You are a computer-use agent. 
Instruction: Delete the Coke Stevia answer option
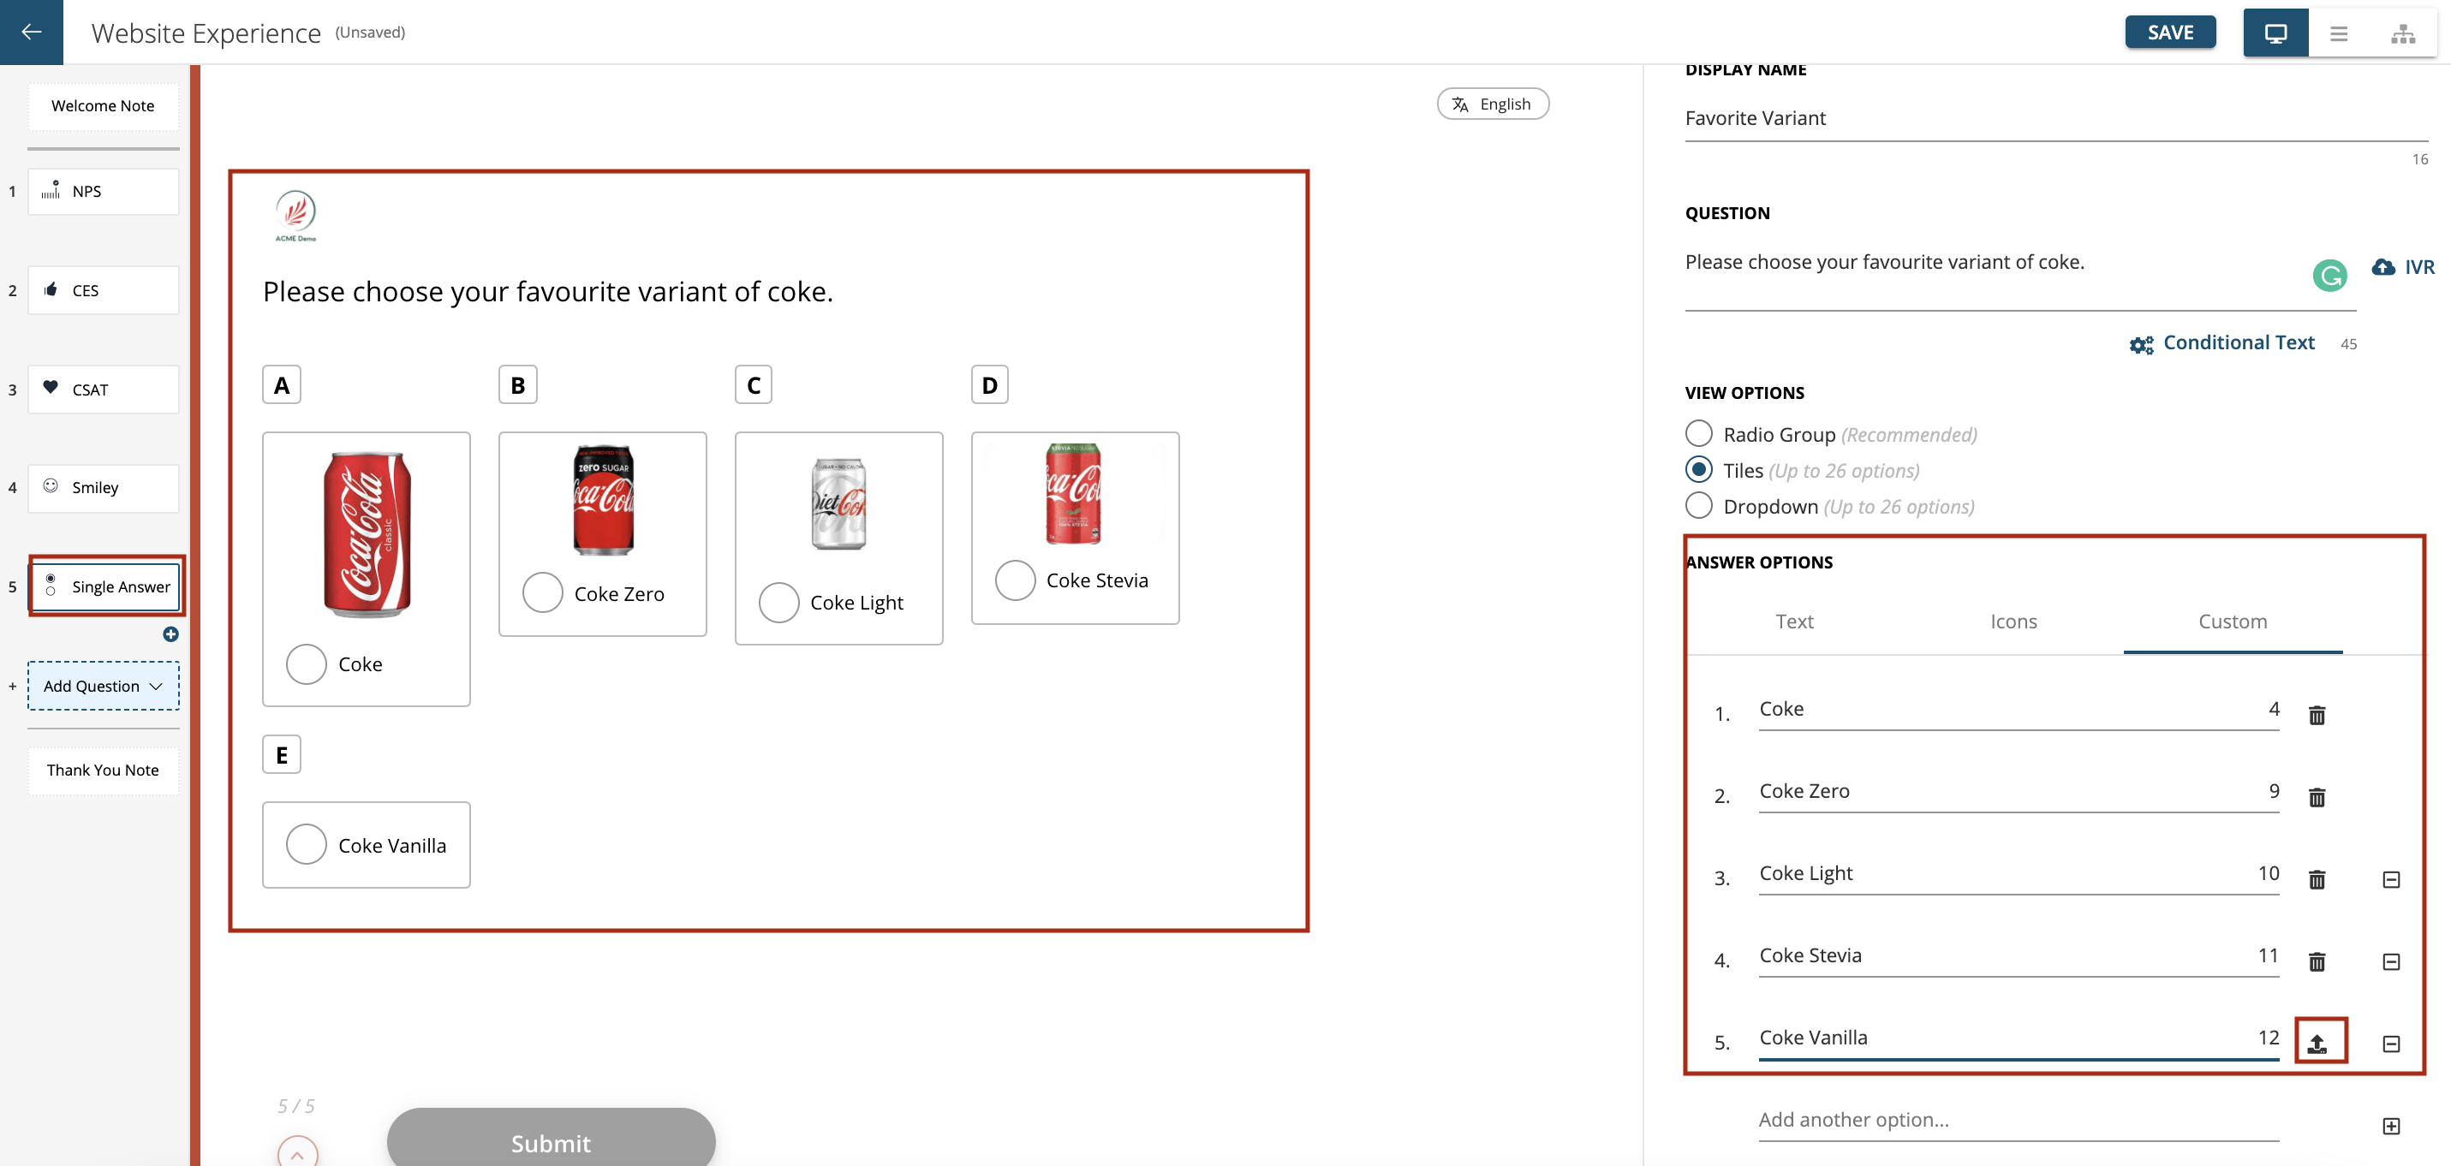click(2317, 961)
